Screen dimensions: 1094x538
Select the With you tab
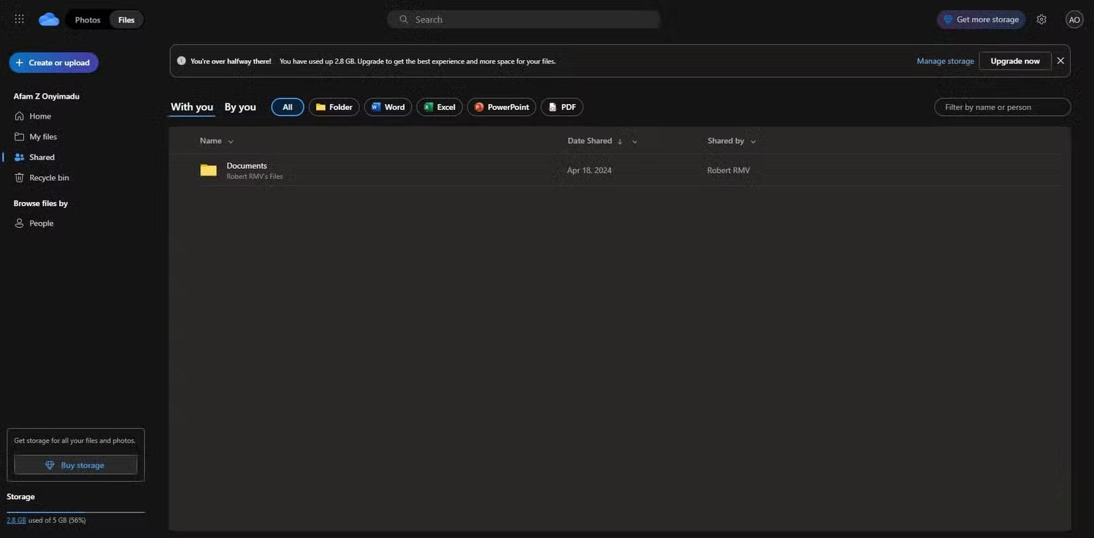coord(192,107)
